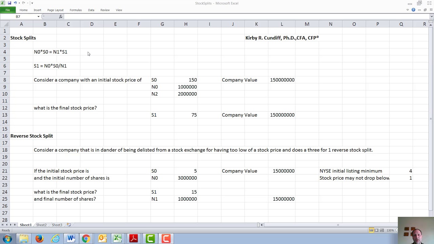Open Microsoft Excel Help

(413, 10)
